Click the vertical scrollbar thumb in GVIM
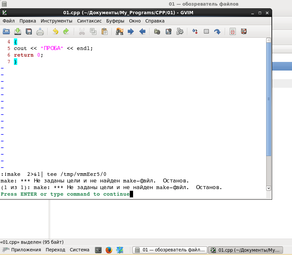The image size is (292, 255). click(268, 99)
